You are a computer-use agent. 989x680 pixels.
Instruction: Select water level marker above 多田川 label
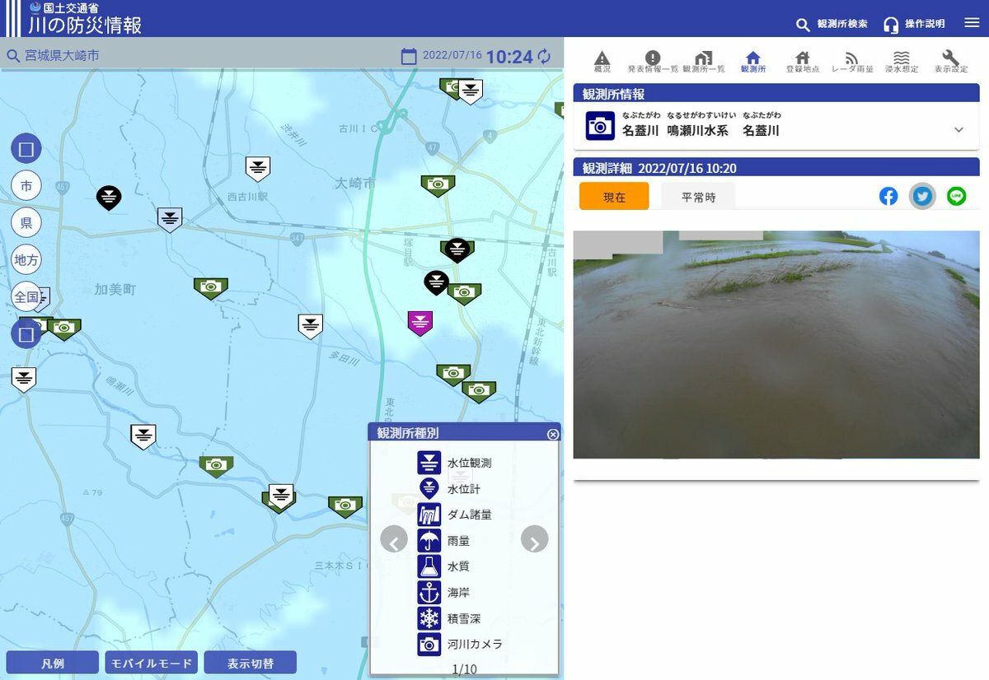tap(310, 326)
